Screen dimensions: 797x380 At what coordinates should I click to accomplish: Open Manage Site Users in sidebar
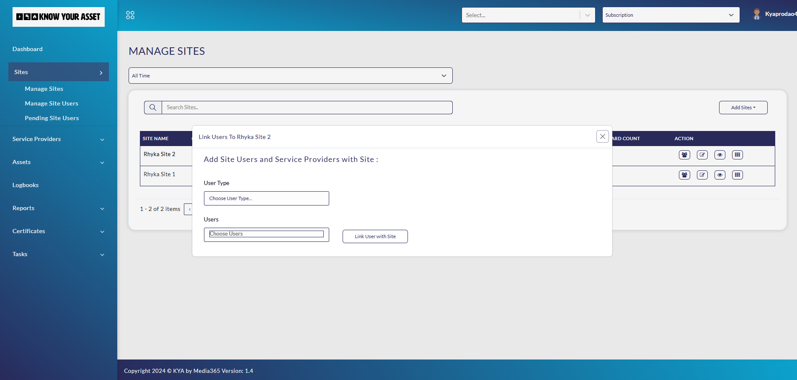point(52,103)
